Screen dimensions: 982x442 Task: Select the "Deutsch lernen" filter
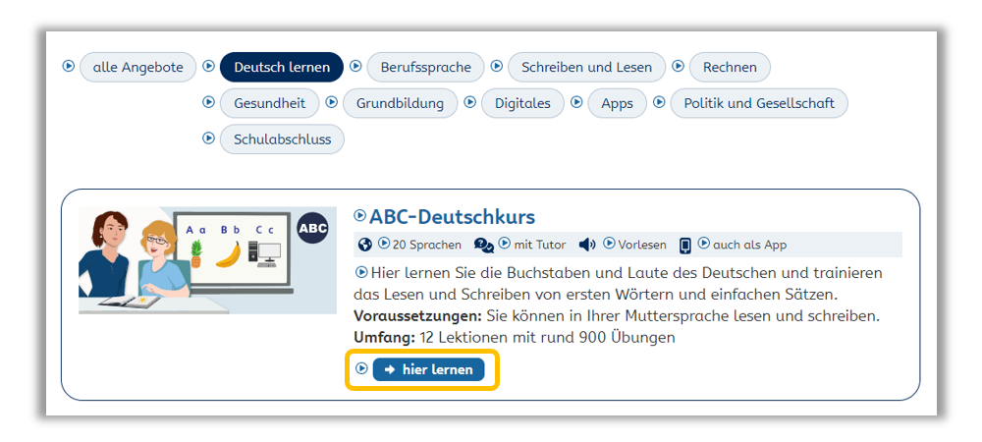tap(282, 67)
